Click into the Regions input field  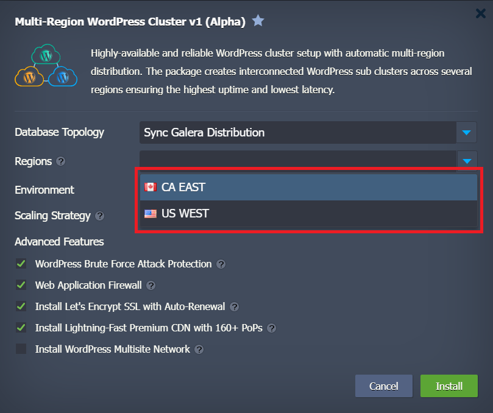click(299, 161)
